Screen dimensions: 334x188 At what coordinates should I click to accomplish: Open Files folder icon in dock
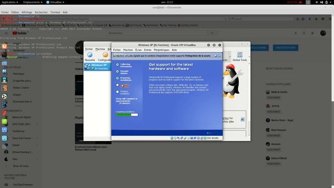point(5,63)
